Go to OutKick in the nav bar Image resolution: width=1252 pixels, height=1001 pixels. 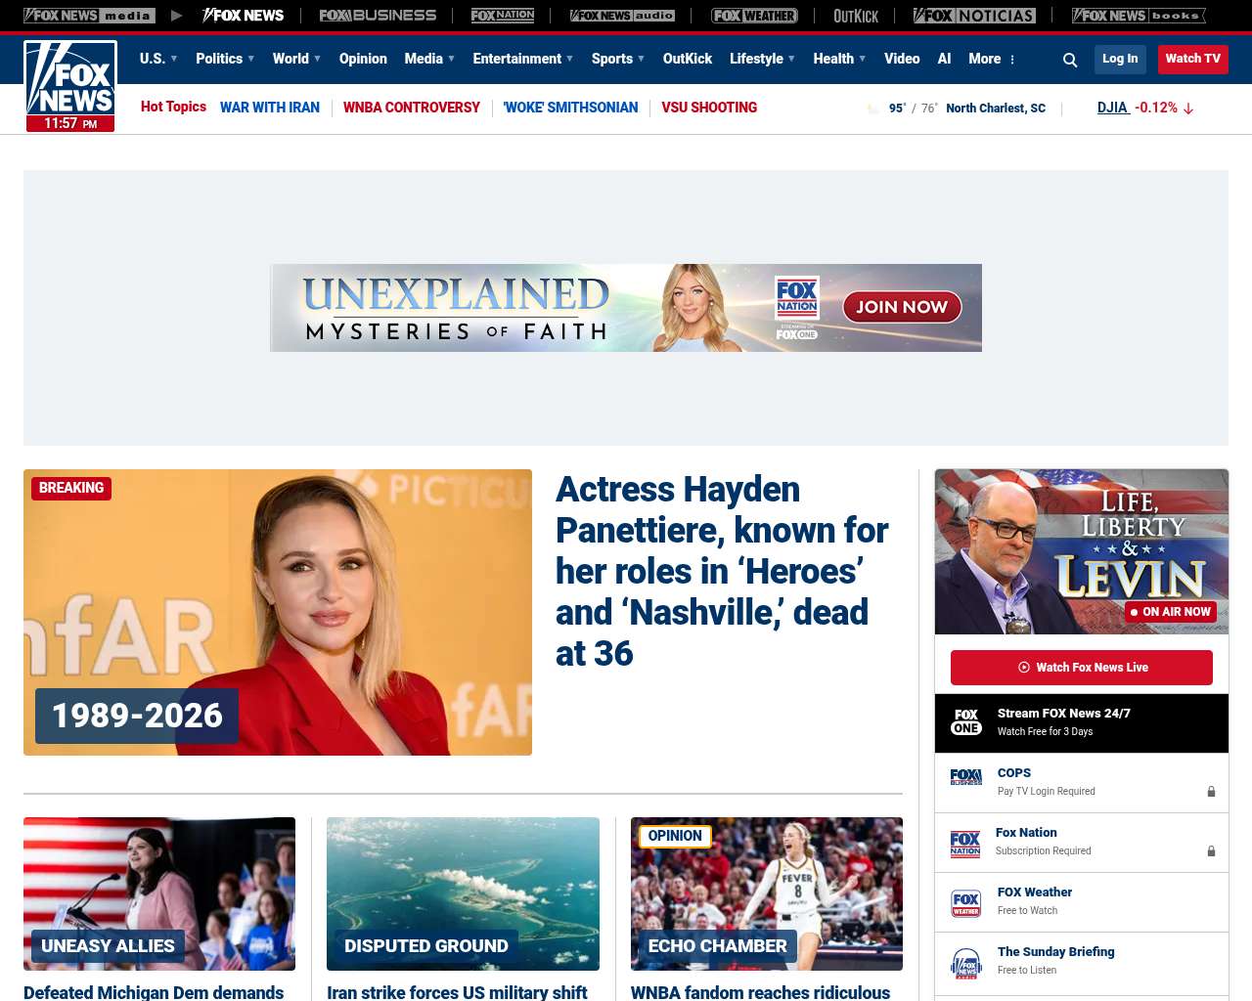coord(688,59)
